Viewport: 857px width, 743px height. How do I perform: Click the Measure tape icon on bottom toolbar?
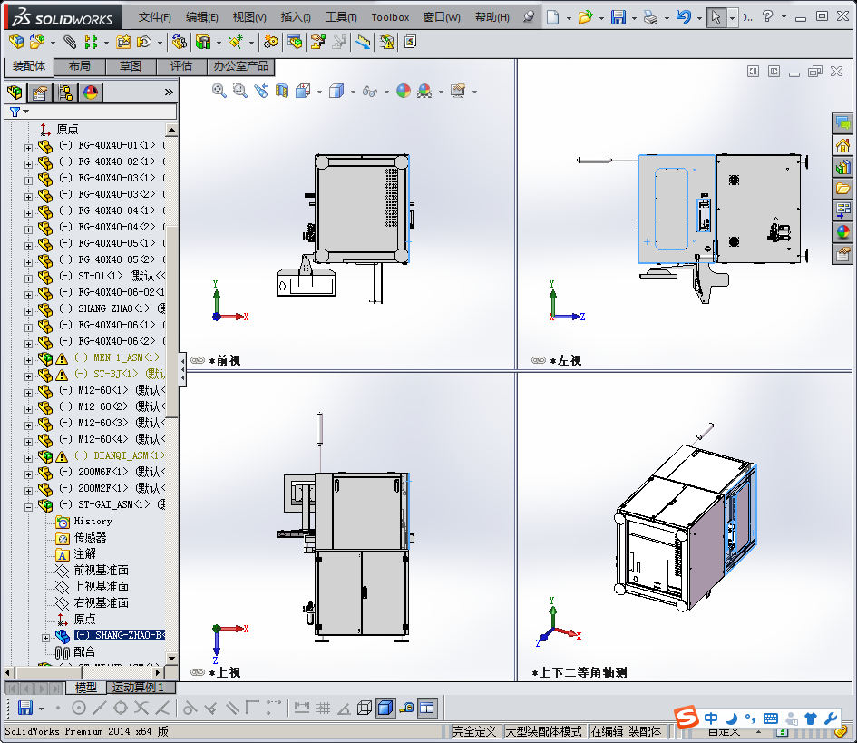[406, 708]
